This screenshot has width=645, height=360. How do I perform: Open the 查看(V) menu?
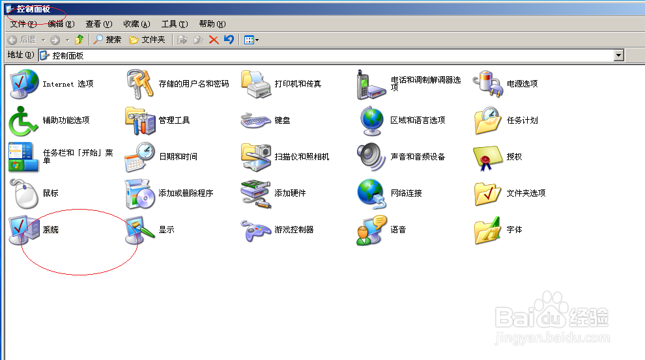point(99,24)
